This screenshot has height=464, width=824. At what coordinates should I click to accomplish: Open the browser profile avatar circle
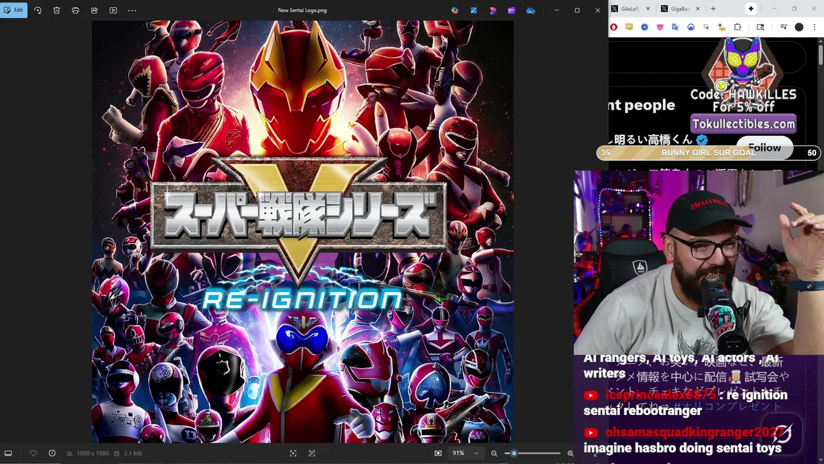point(799,27)
